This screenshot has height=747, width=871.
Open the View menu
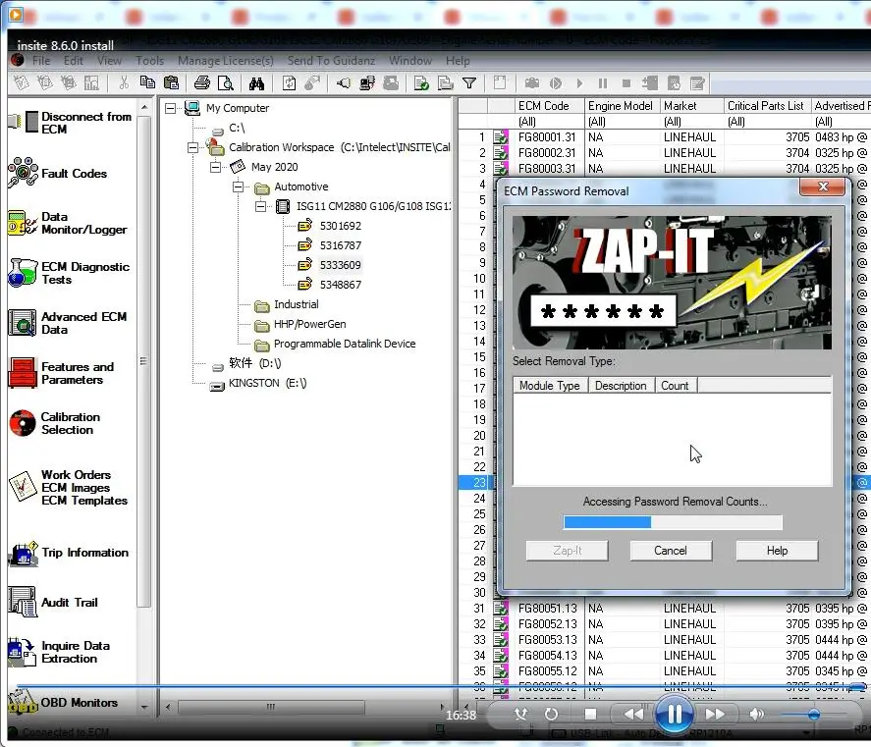click(109, 61)
